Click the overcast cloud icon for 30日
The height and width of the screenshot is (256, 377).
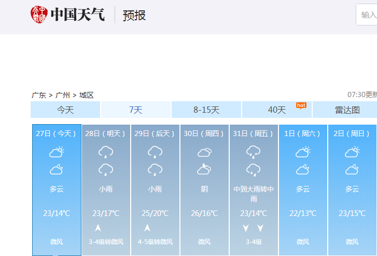[204, 152]
